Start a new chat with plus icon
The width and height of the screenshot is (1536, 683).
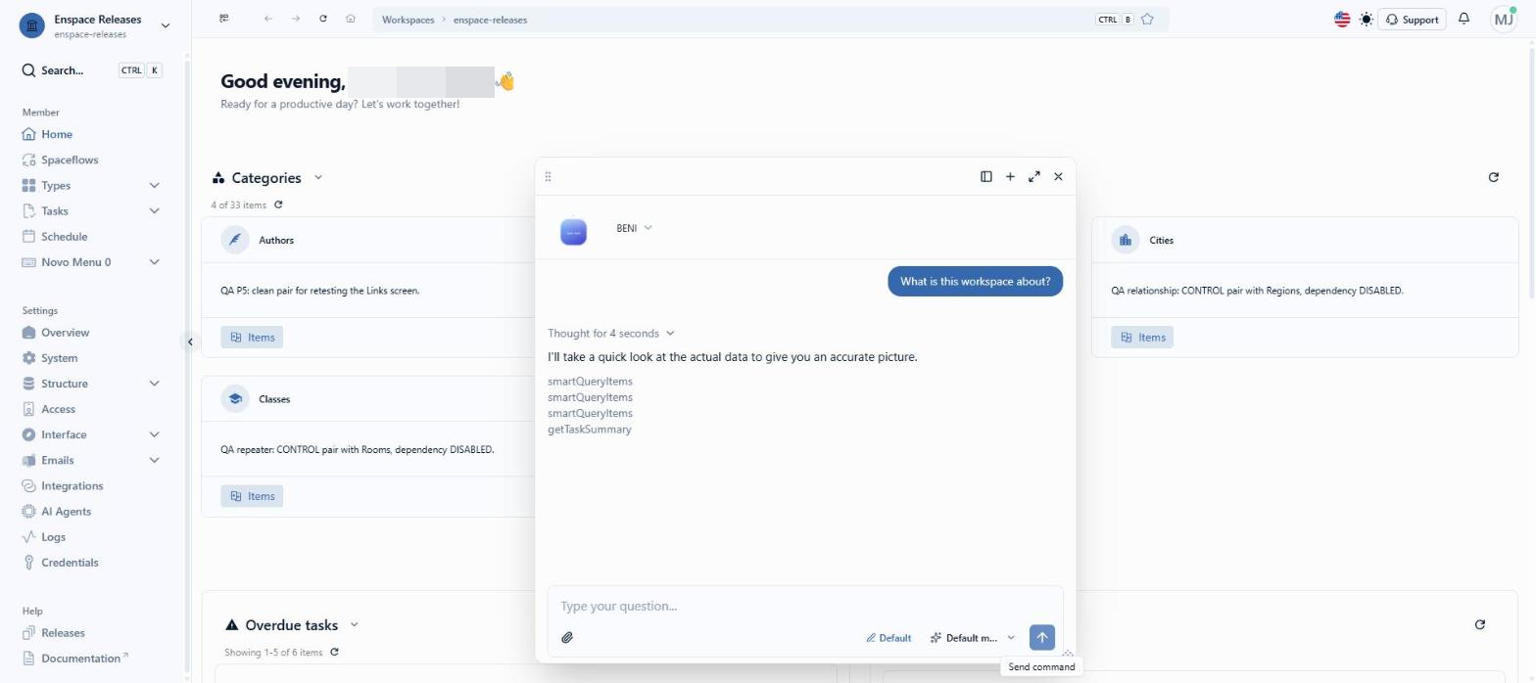(x=1010, y=176)
